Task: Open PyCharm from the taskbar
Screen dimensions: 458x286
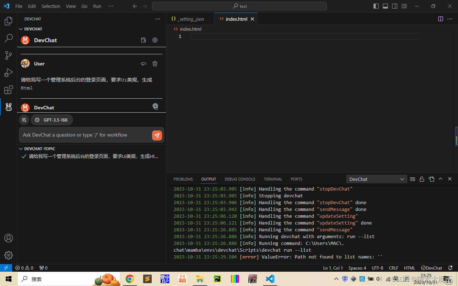Action: [217, 279]
